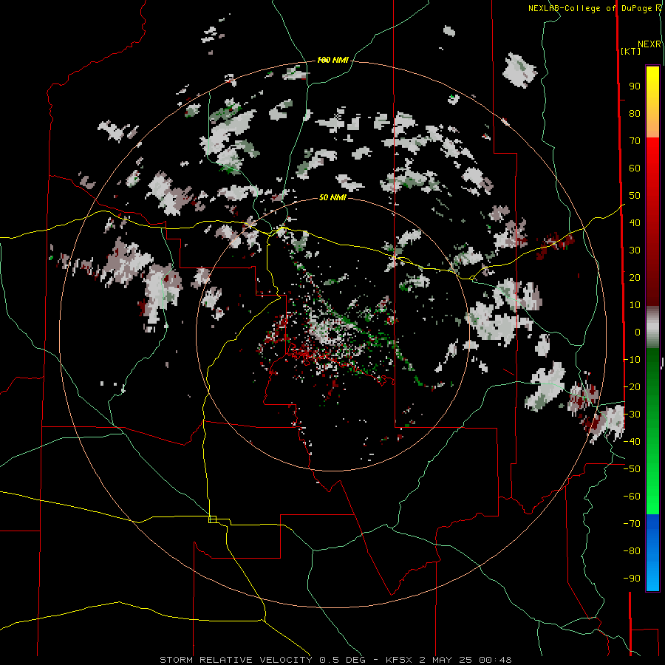
Task: Click the "-20" scale label
Action: point(632,387)
